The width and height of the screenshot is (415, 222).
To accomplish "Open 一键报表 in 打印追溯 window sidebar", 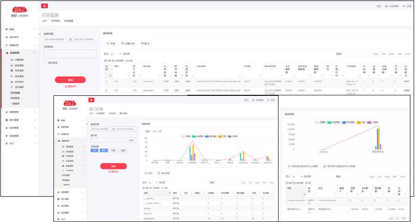I will (x=15, y=104).
